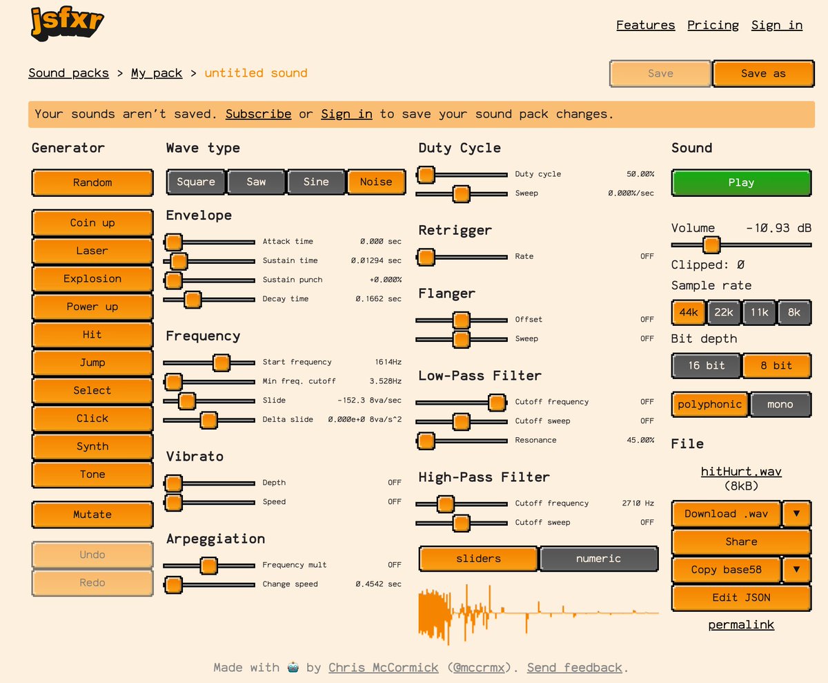Image resolution: width=828 pixels, height=683 pixels.
Task: Click the hitHurt.wav file link
Action: click(741, 472)
